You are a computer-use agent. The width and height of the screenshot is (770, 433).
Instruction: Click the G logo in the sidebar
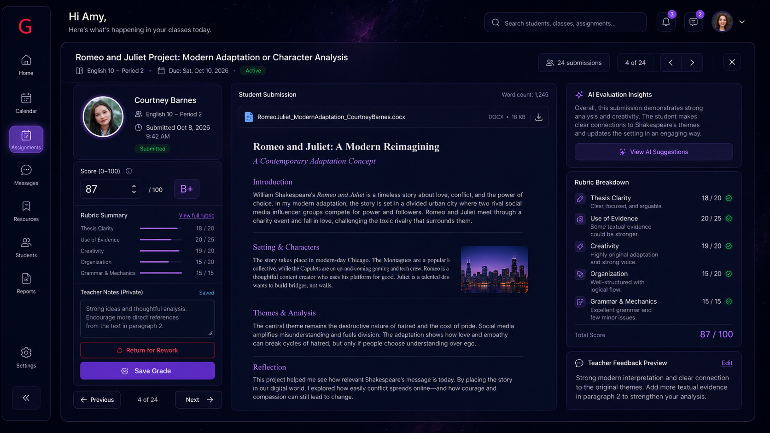[x=25, y=26]
